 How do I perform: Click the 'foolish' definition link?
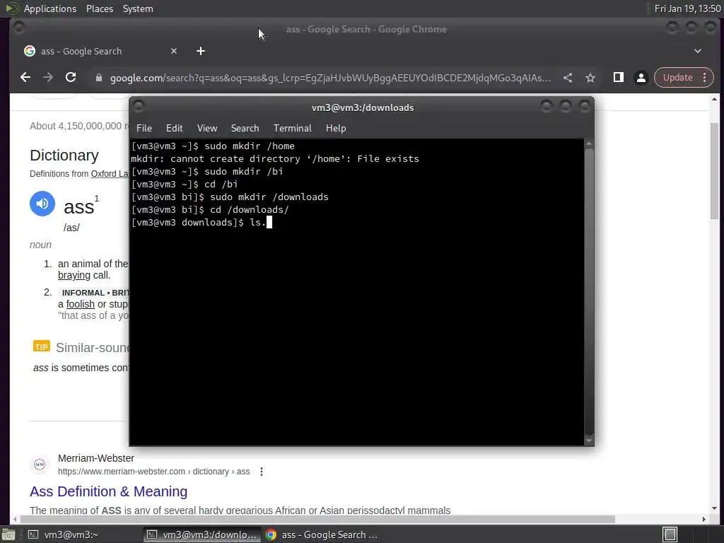coord(81,304)
